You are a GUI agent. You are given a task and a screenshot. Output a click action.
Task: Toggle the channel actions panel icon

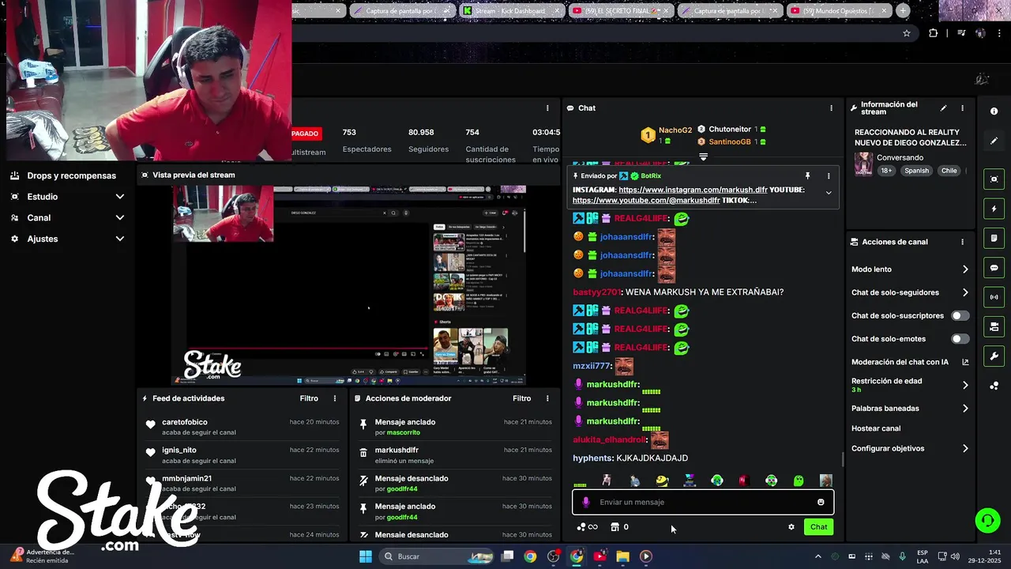coord(994,326)
